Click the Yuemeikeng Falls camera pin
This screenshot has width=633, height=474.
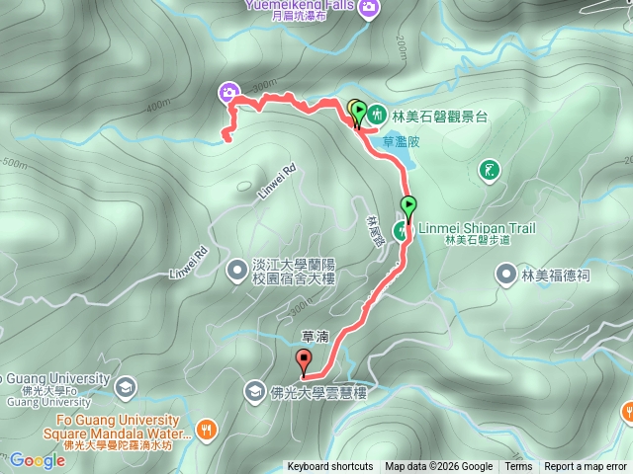pos(367,9)
